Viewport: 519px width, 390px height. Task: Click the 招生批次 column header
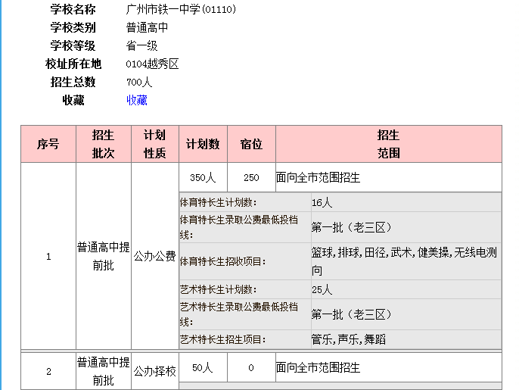(104, 144)
